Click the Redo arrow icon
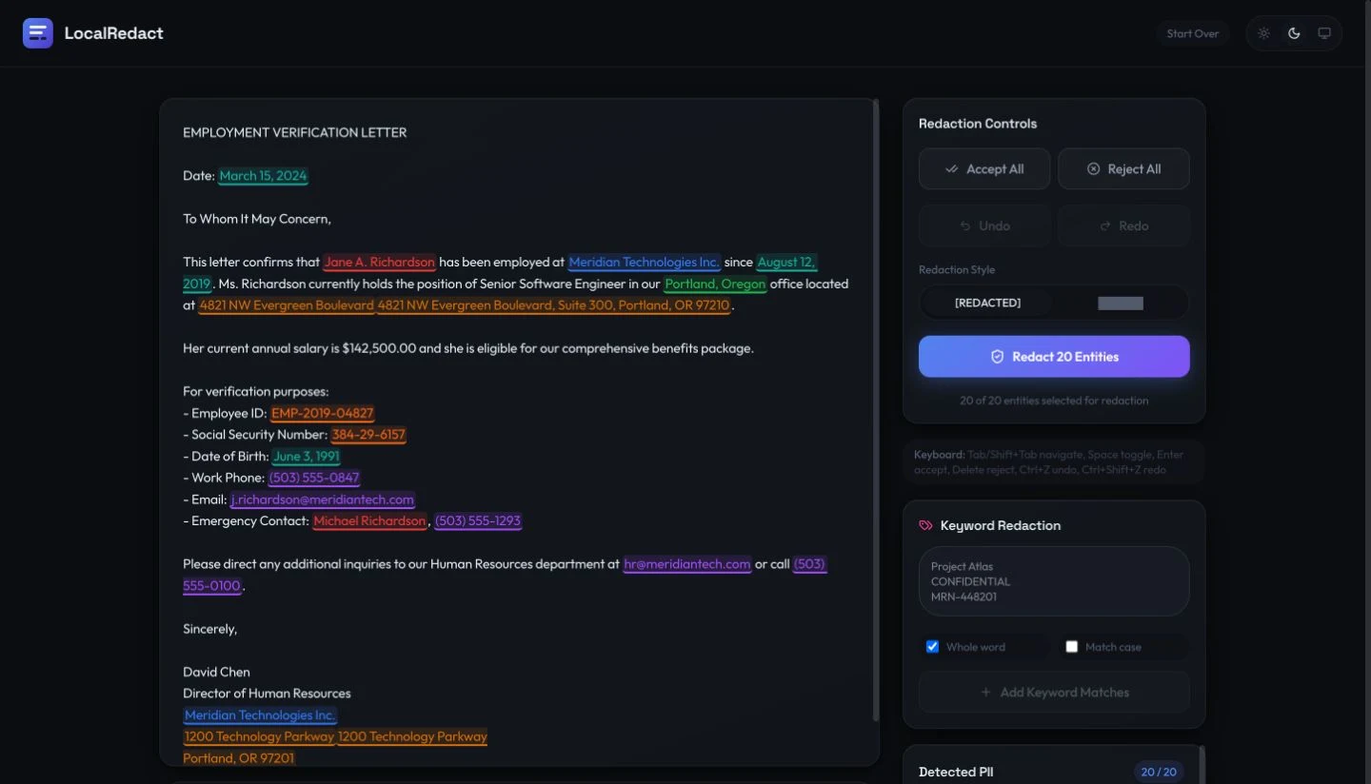Viewport: 1371px width, 784px height. tap(1105, 225)
